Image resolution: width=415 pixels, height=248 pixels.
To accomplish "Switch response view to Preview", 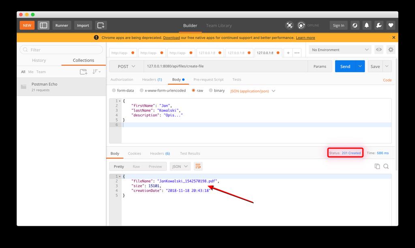I will point(155,166).
